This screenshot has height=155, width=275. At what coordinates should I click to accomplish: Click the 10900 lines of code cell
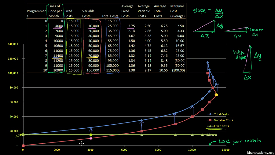tap(58, 70)
